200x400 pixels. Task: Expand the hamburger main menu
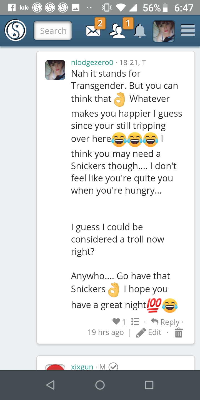[x=188, y=31]
